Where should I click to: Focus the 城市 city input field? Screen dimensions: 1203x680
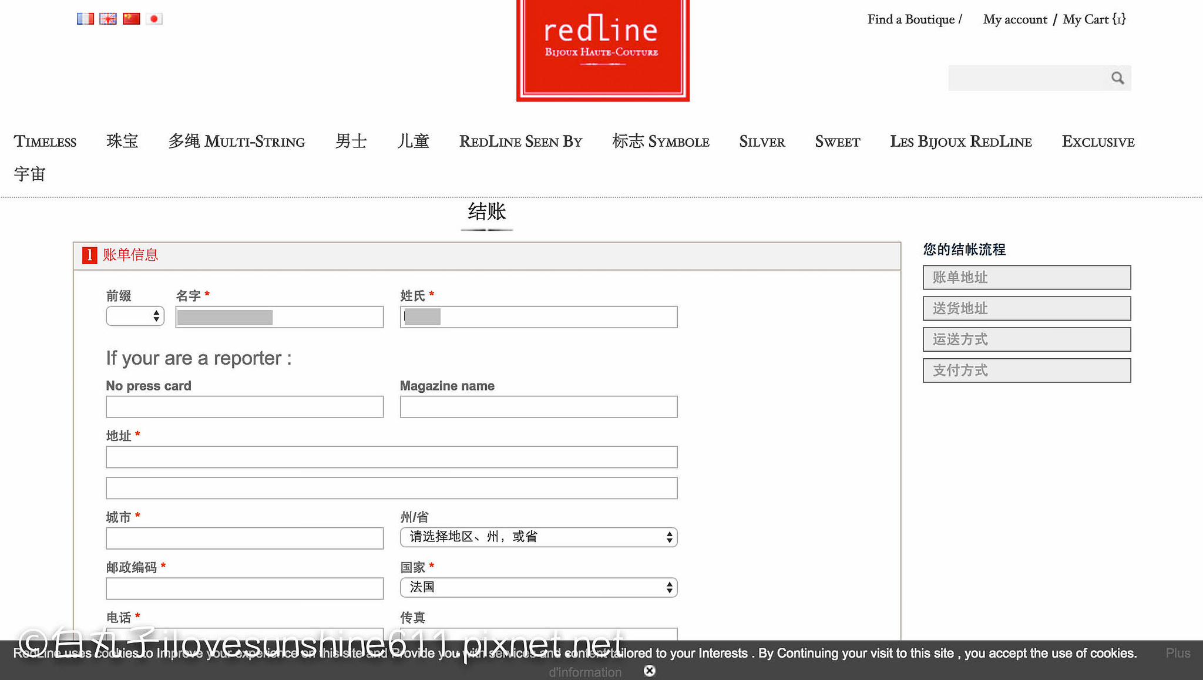(x=244, y=538)
